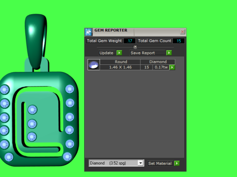
Task: Click the 0.17tw weight cell
Action: tap(161, 67)
